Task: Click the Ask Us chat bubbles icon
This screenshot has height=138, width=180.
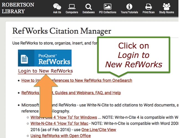Action: pyautogui.click(x=57, y=6)
